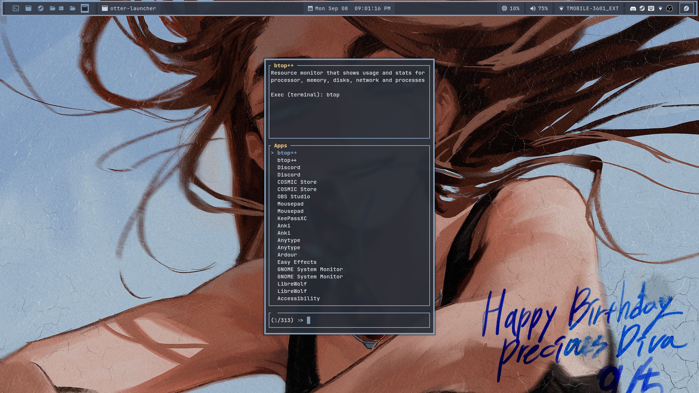Click the Steam icon in system tray
Screen dimensions: 699x393
pos(642,8)
